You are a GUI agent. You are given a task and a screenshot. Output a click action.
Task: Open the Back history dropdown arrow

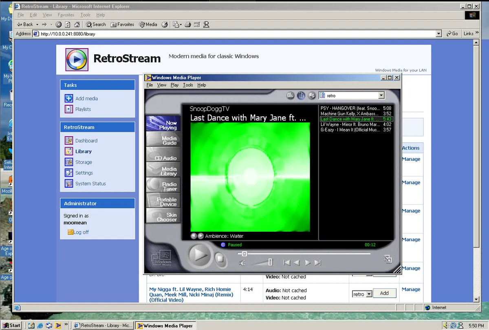coord(37,24)
